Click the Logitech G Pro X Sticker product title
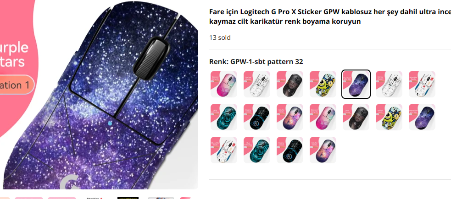This screenshot has height=199, width=451. click(329, 17)
